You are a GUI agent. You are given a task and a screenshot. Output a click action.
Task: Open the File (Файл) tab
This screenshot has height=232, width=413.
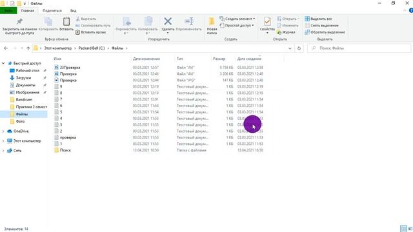pos(8,10)
